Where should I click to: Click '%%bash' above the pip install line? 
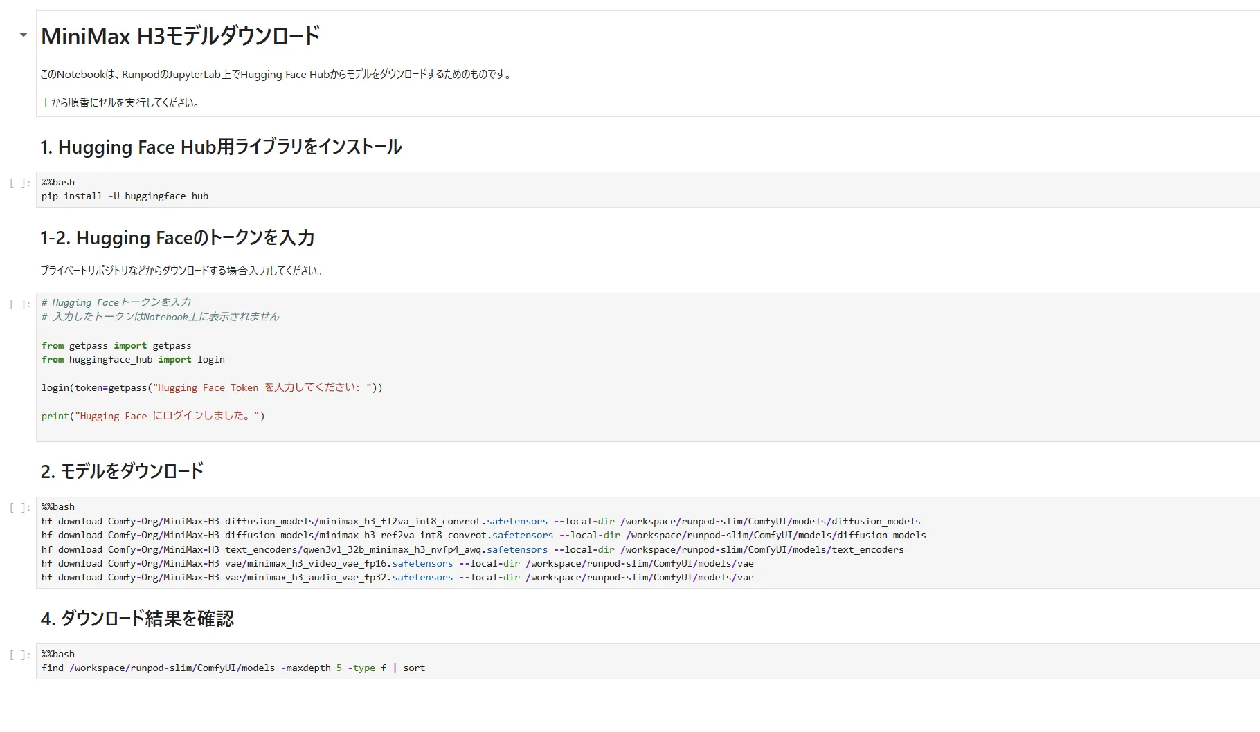click(58, 183)
